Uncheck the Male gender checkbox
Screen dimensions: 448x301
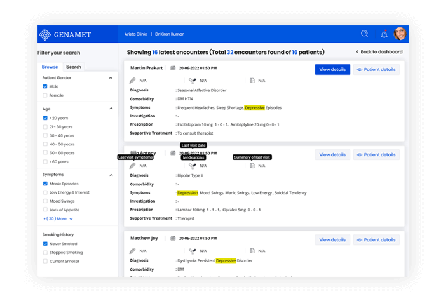45,86
